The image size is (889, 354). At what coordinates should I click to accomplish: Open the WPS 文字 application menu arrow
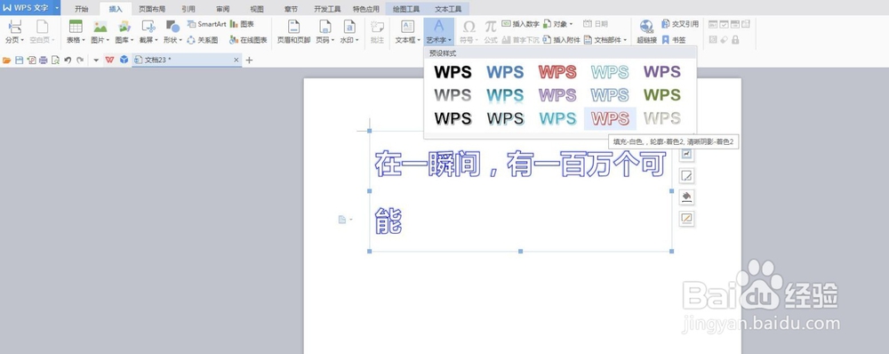(x=57, y=8)
